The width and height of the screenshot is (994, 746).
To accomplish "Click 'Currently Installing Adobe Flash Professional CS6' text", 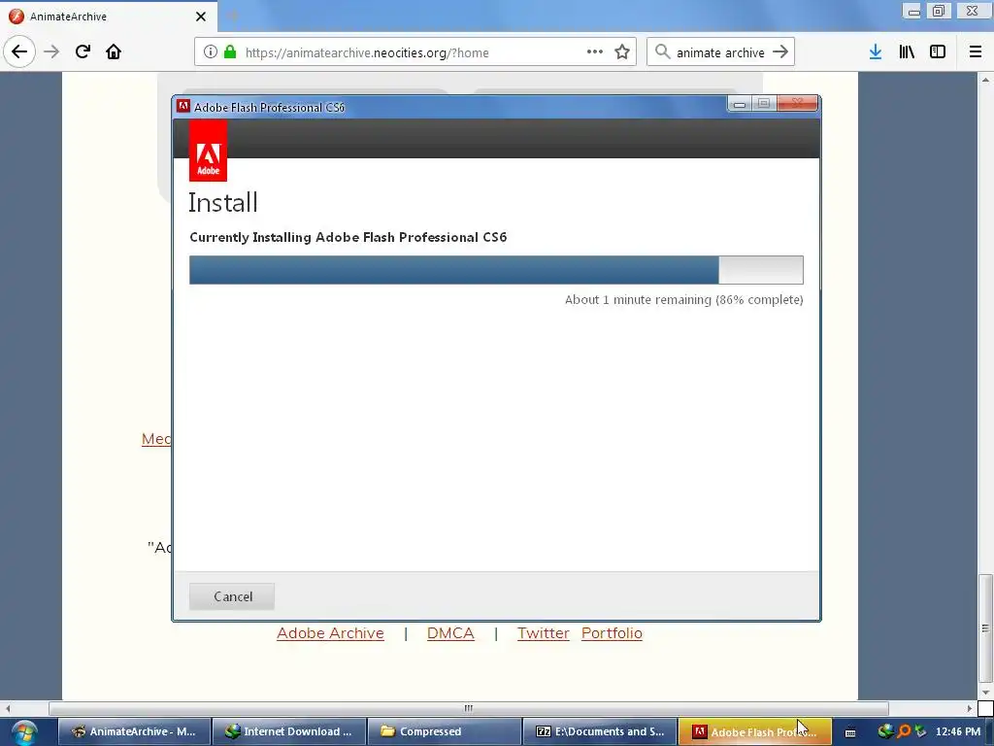I will tap(348, 237).
